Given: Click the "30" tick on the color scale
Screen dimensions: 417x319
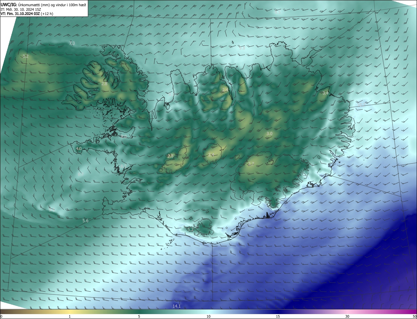Looking at the screenshot, I should coord(347,316).
